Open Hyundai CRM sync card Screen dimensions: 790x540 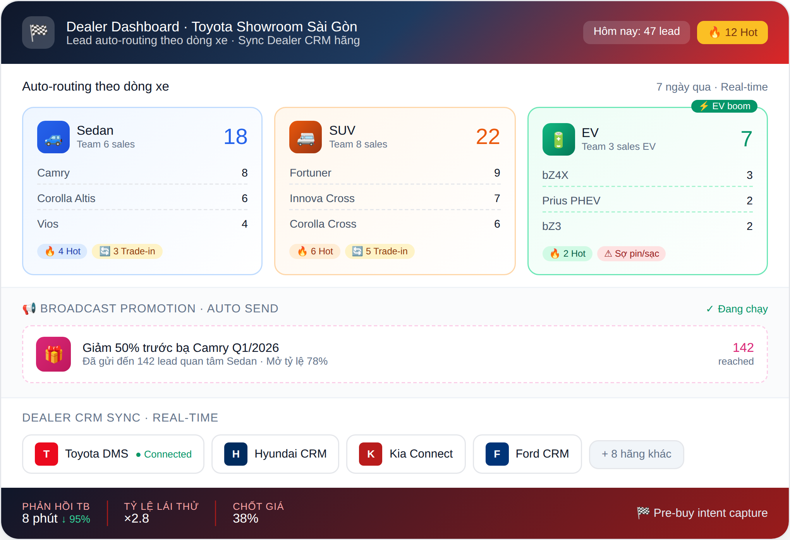click(x=275, y=454)
